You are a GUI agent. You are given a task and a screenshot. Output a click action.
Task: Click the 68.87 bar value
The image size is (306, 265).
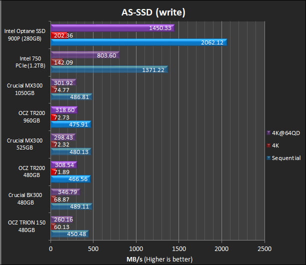[61, 199]
